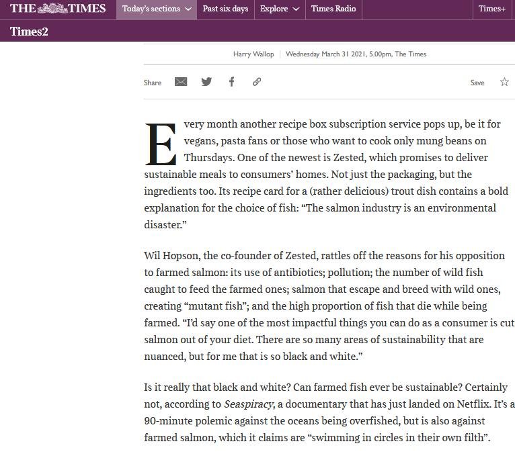The width and height of the screenshot is (515, 458).
Task: Go to the Times2 section heading
Action: pos(29,32)
